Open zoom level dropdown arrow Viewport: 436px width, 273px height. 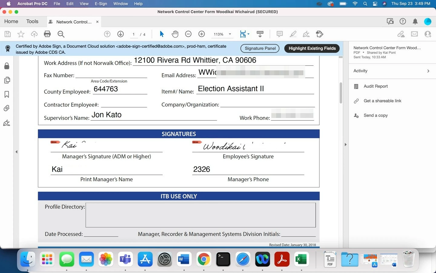click(230, 34)
